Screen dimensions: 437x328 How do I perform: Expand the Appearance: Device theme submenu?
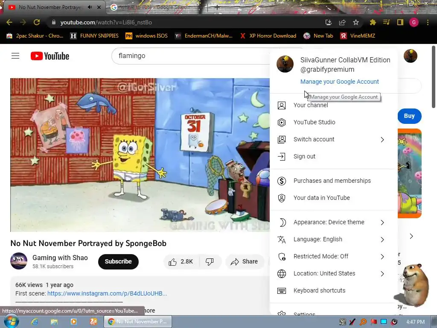(382, 222)
